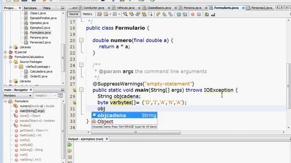
Task: Select numero(double a) in Navigator
Action: [37, 106]
